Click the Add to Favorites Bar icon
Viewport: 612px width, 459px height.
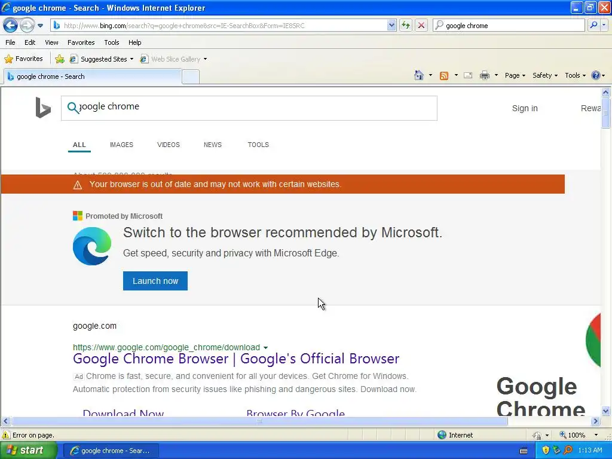60,59
